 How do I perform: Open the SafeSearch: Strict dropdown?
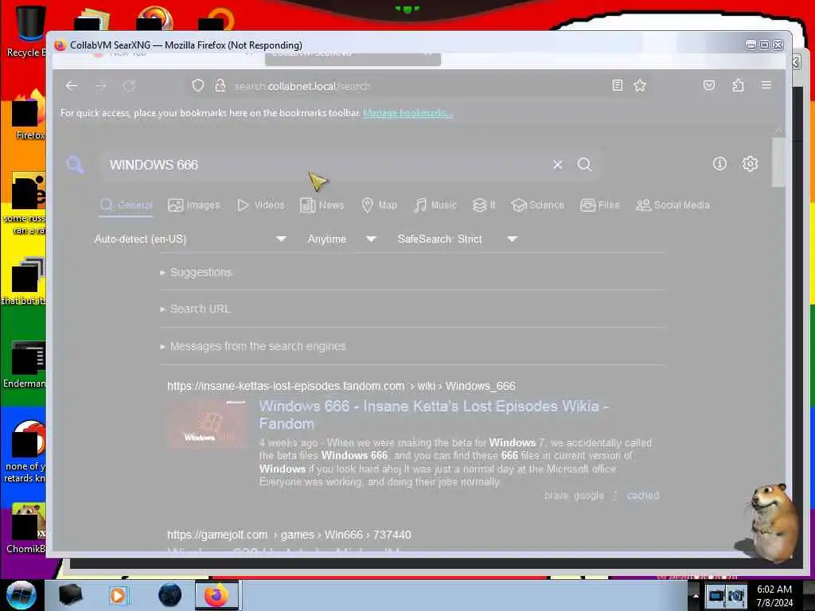tap(458, 239)
